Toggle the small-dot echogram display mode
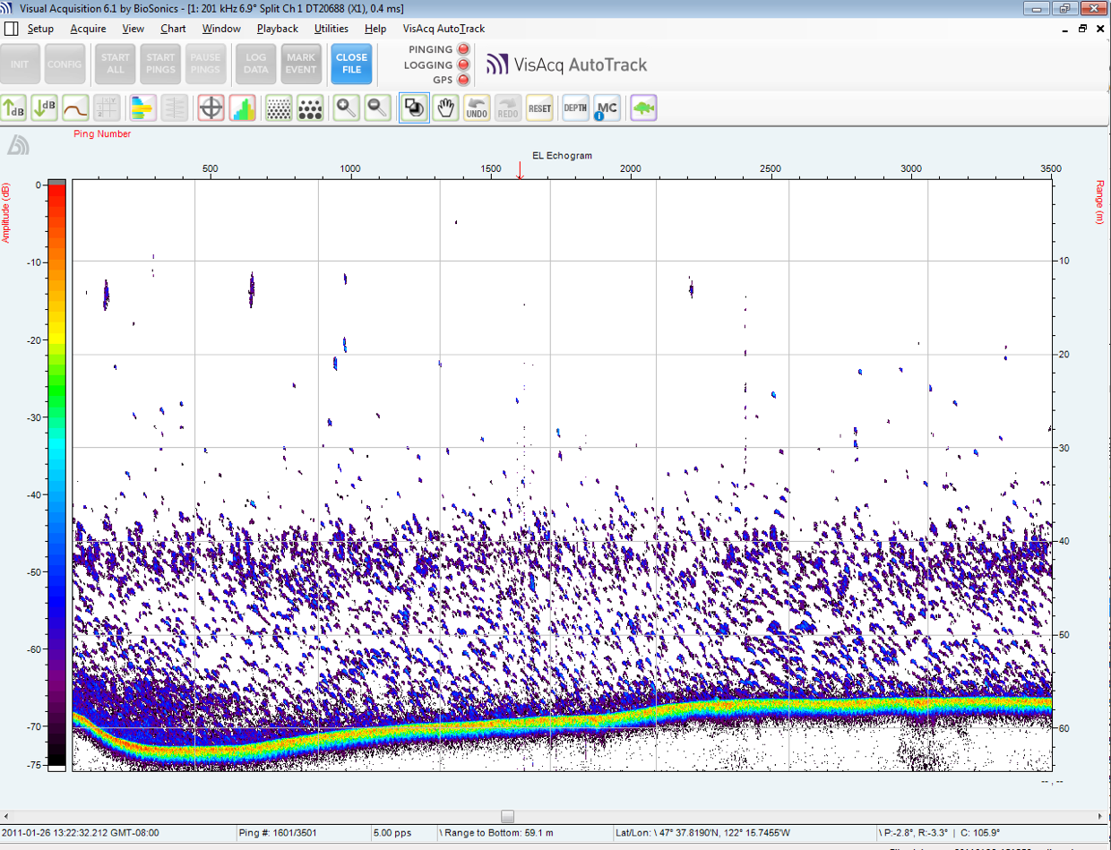The width and height of the screenshot is (1111, 850). [280, 108]
